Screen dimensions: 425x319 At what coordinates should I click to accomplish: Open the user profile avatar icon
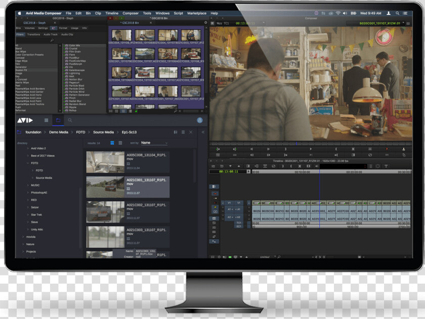click(x=200, y=120)
